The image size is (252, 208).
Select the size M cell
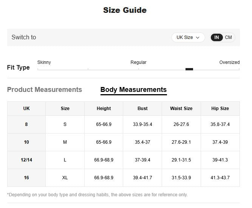(65, 142)
